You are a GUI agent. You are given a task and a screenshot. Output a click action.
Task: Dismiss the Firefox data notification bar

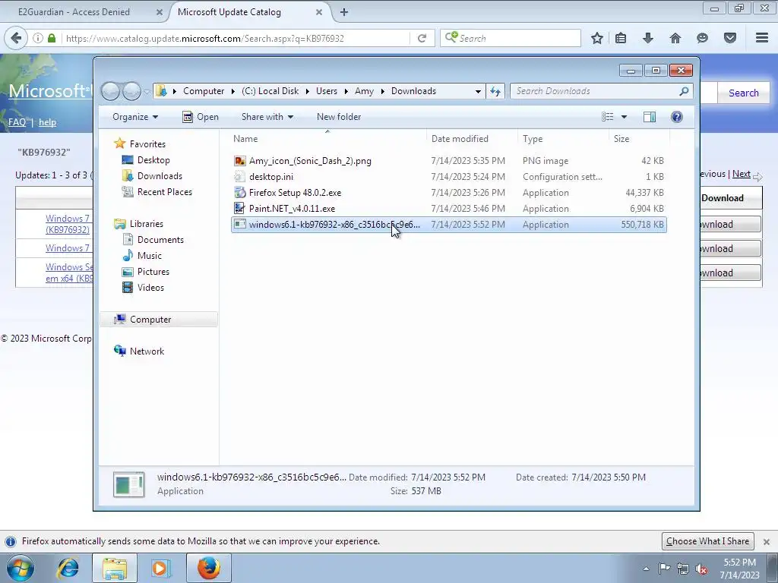click(766, 541)
